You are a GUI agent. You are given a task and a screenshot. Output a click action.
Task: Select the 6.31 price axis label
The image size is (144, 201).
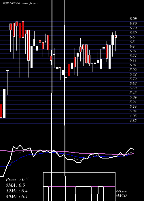click(x=133, y=51)
